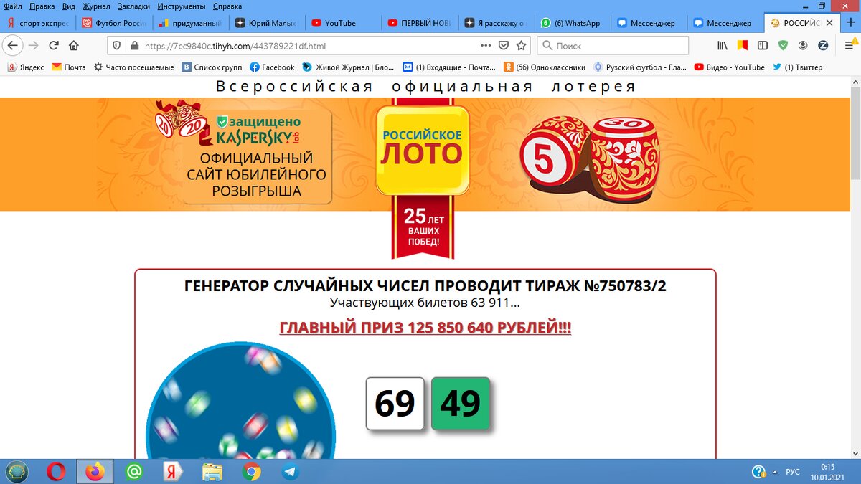Switch to the (6) WhatsApp tab
The image size is (861, 484).
572,23
